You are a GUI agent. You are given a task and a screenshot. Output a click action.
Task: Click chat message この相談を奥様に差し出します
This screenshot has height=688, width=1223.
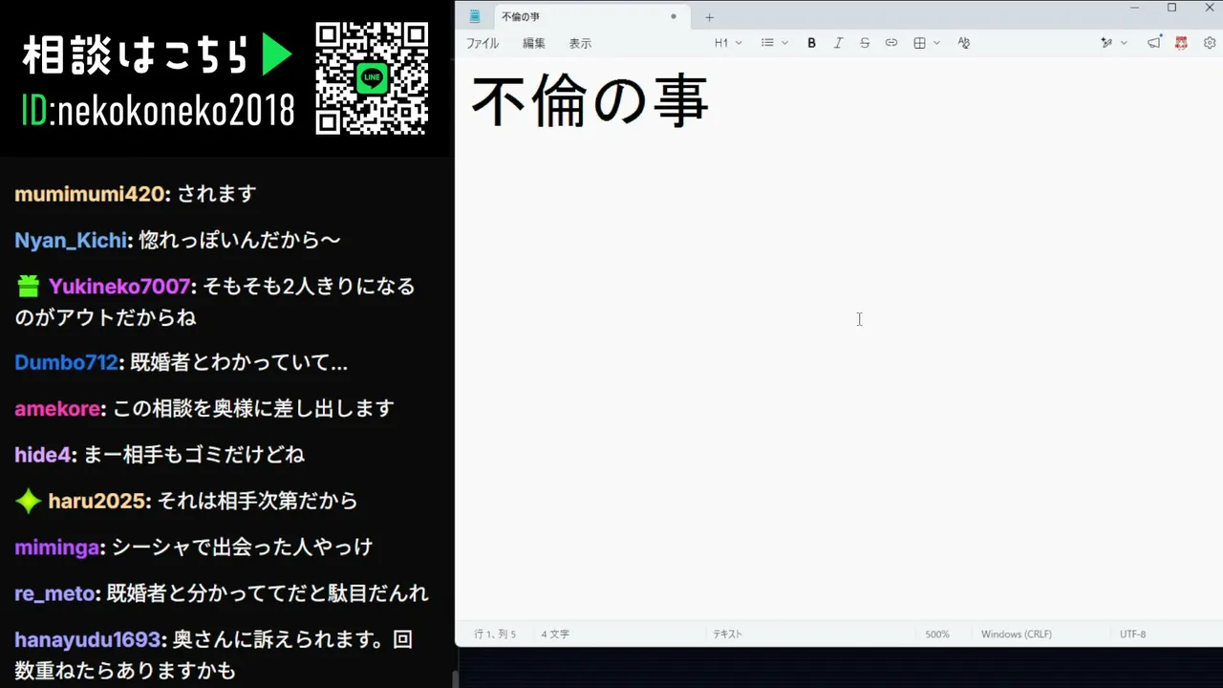click(x=253, y=408)
